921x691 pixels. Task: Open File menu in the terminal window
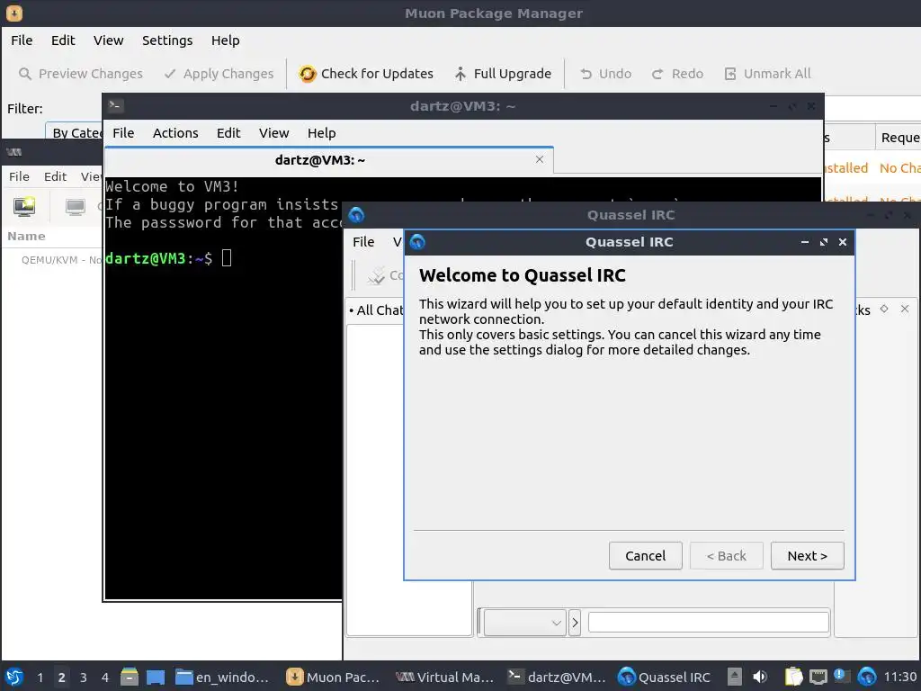(x=123, y=133)
